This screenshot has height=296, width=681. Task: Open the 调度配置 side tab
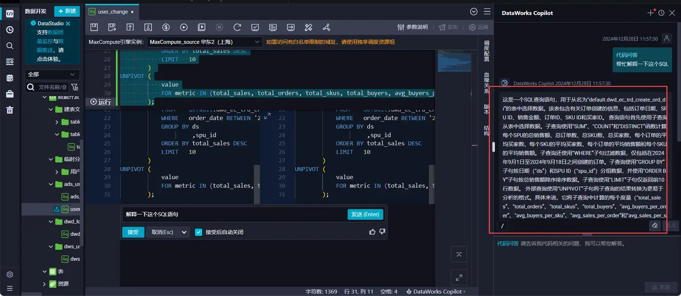[486, 51]
